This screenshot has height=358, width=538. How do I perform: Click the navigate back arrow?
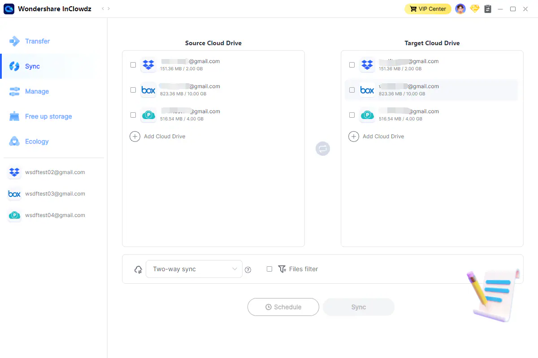pos(103,9)
